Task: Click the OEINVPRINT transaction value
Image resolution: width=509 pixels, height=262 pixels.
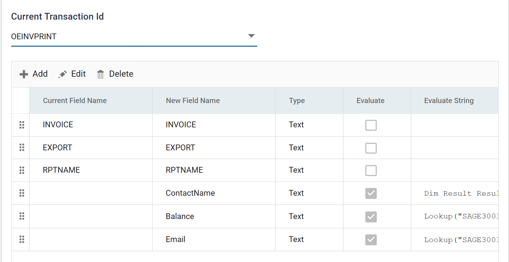Action: click(34, 37)
